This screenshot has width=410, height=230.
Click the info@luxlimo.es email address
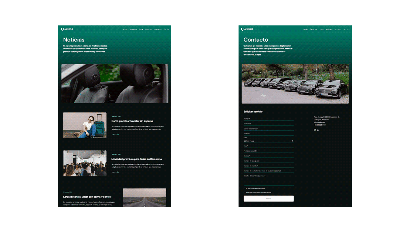[x=320, y=122]
